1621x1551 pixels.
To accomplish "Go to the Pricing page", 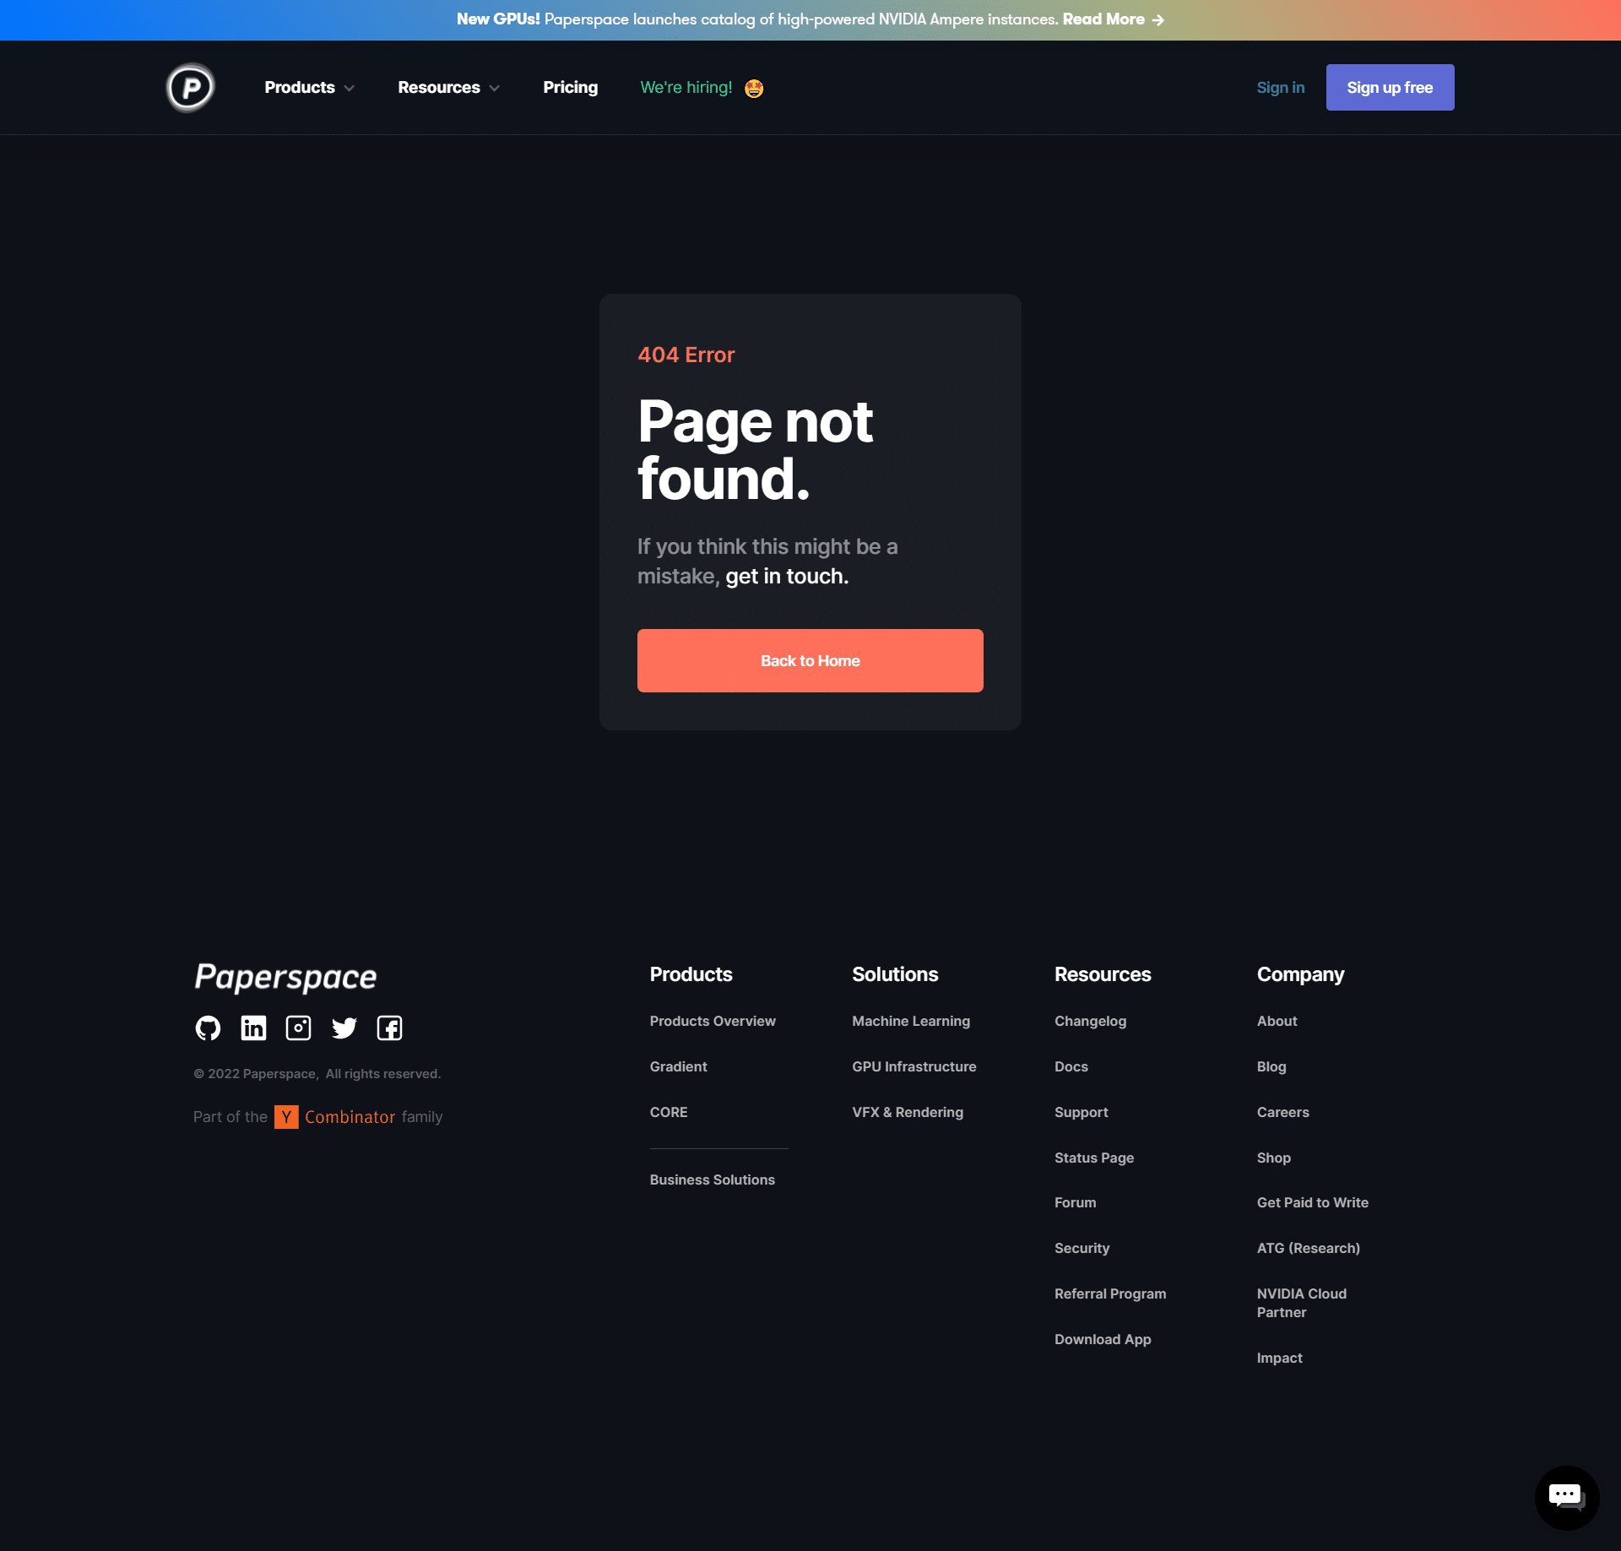I will click(x=571, y=88).
